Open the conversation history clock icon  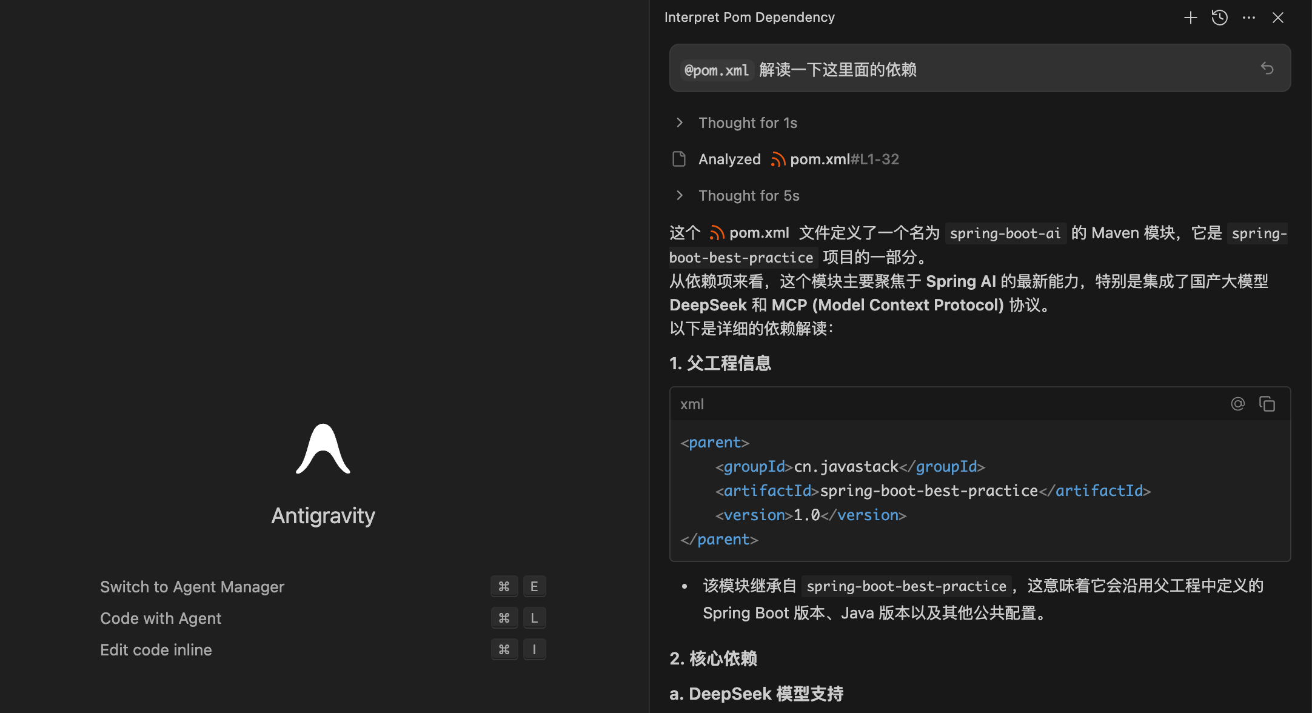[1219, 18]
